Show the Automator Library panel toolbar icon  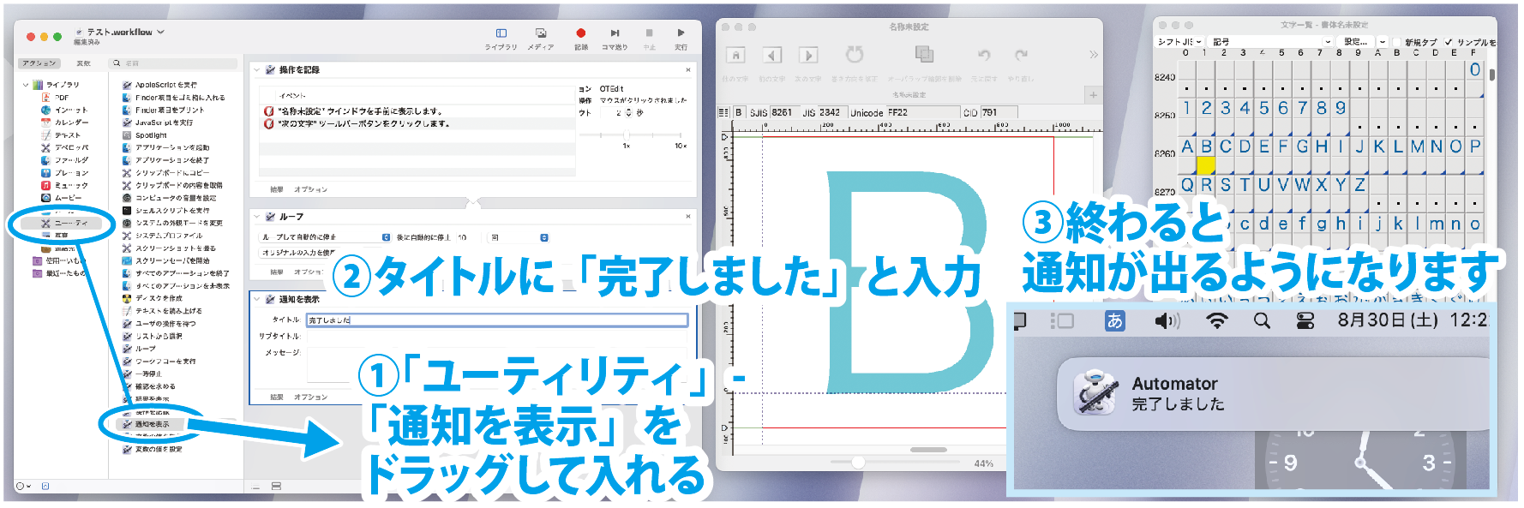[x=501, y=33]
